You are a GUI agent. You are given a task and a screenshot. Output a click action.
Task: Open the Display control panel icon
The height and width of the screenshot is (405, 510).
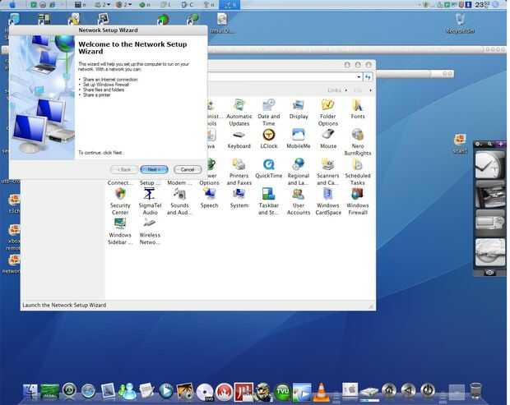(299, 109)
